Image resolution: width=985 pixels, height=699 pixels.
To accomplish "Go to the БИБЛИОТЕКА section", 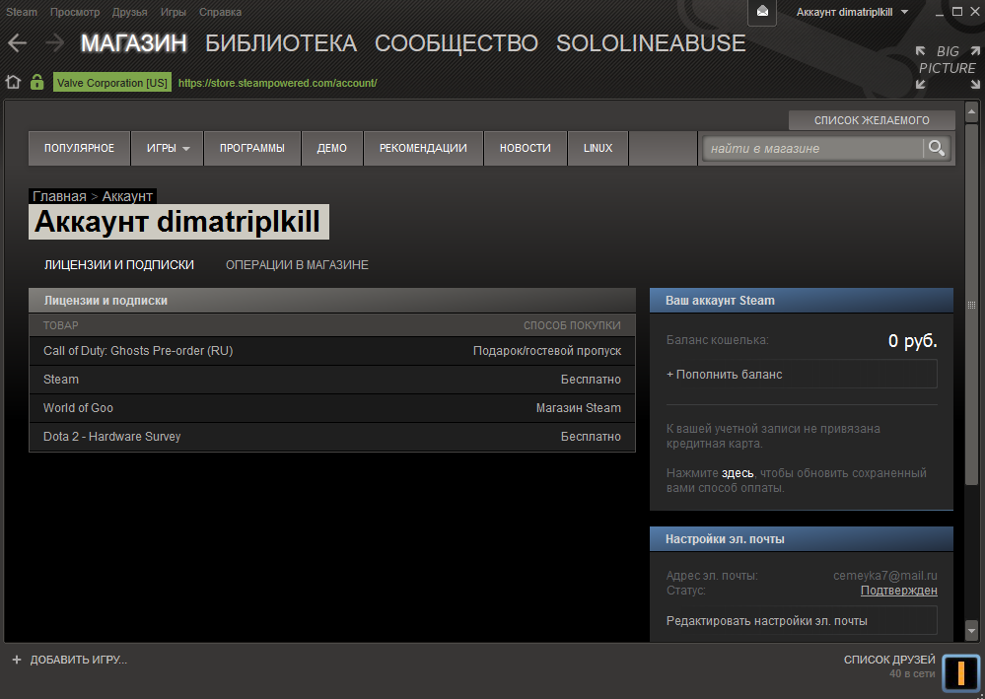I will [x=281, y=43].
